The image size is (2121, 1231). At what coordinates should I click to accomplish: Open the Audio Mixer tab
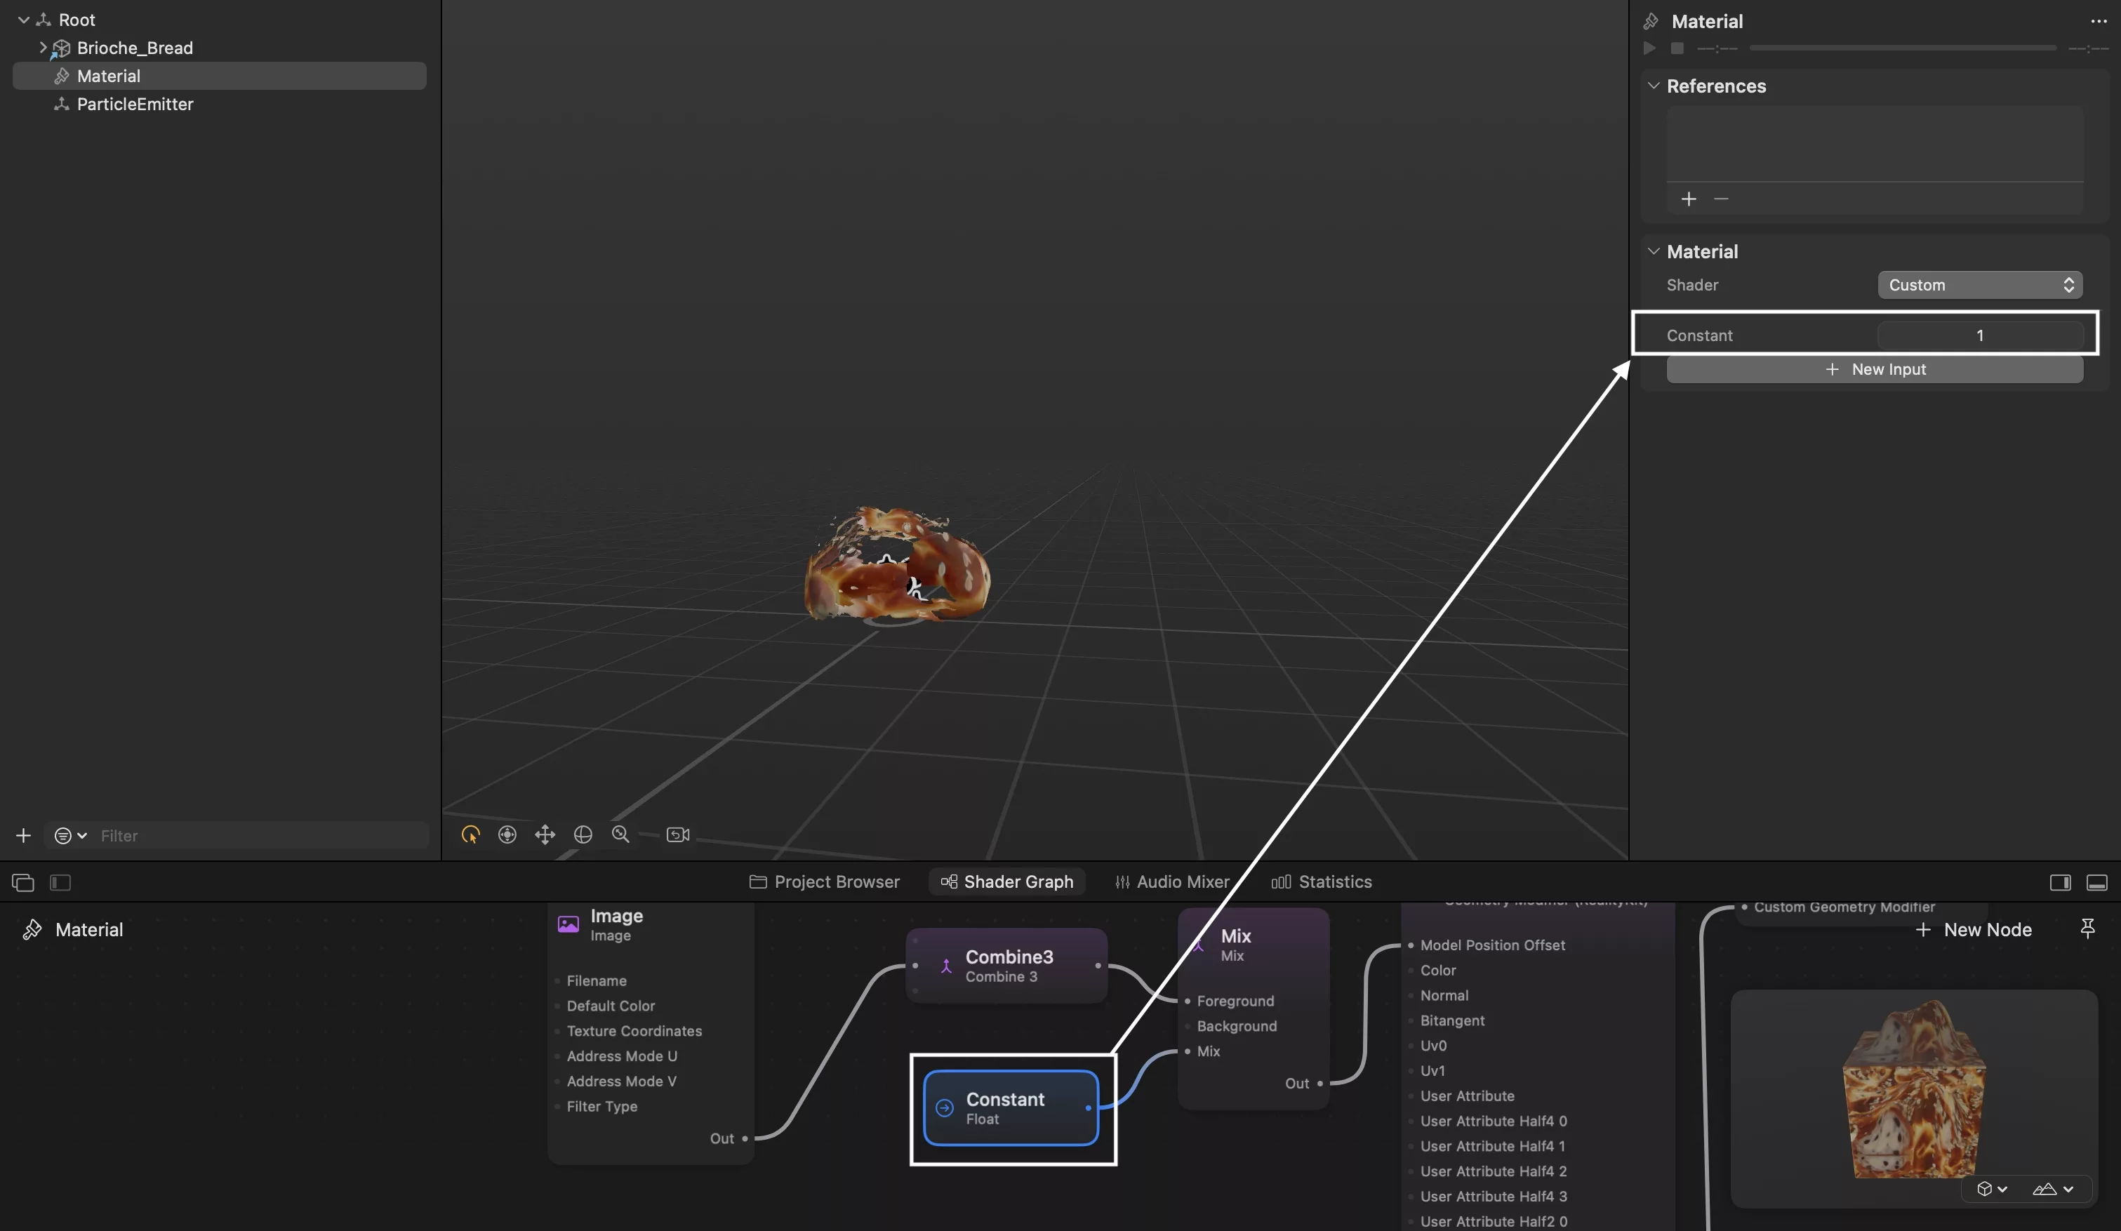[x=1171, y=881]
